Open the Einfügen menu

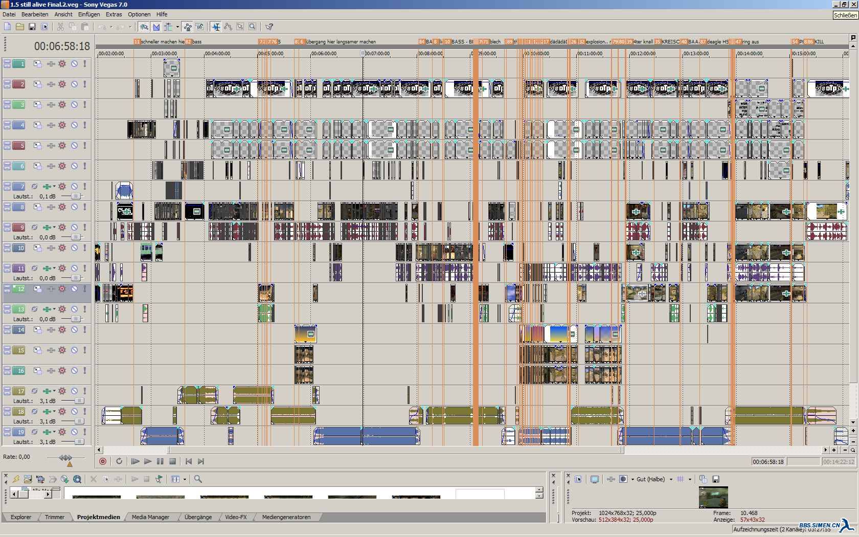pyautogui.click(x=89, y=14)
